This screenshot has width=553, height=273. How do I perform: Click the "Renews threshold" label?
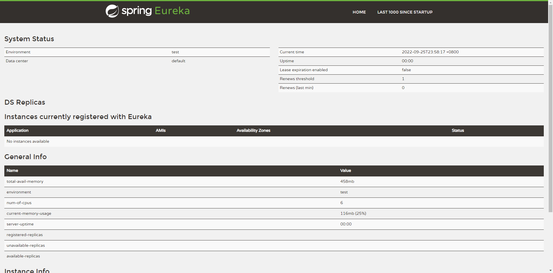(x=297, y=79)
